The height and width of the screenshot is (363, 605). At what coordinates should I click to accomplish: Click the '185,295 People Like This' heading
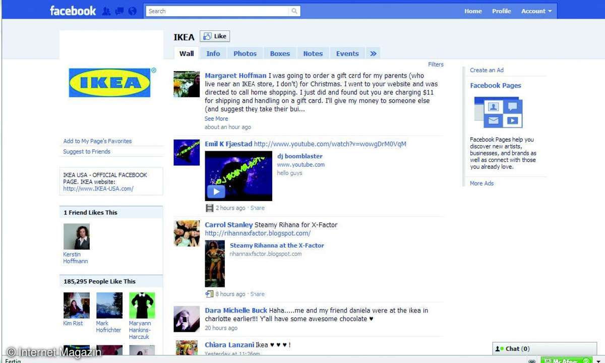(99, 282)
